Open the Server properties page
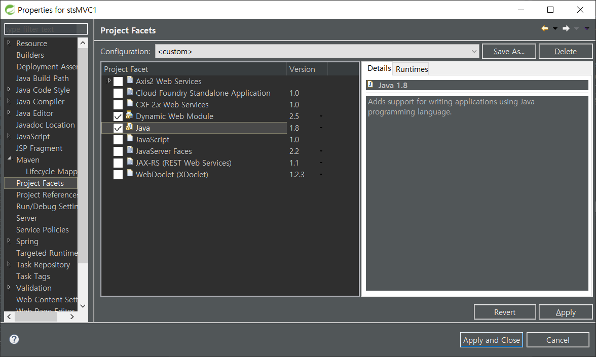596x357 pixels. pyautogui.click(x=26, y=218)
